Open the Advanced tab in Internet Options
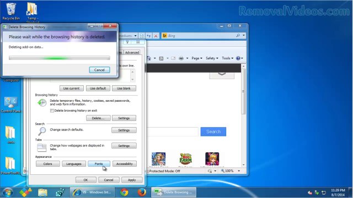 point(132,52)
